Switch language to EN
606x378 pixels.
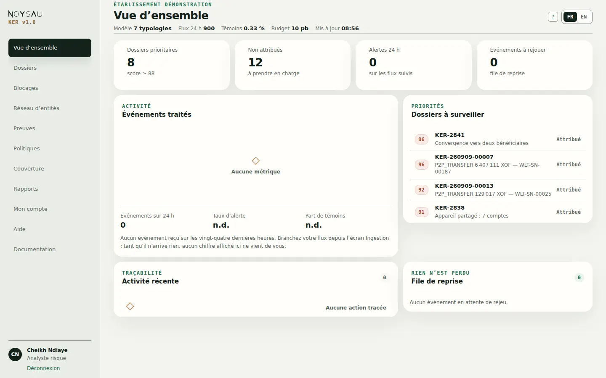pos(584,17)
